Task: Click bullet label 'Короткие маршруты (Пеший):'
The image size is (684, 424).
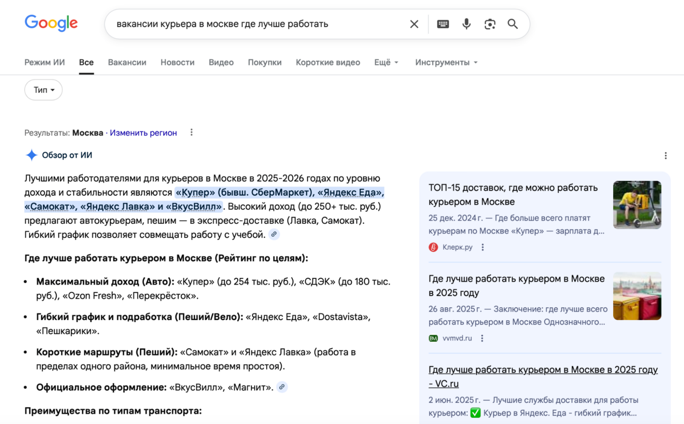Action: coord(107,352)
